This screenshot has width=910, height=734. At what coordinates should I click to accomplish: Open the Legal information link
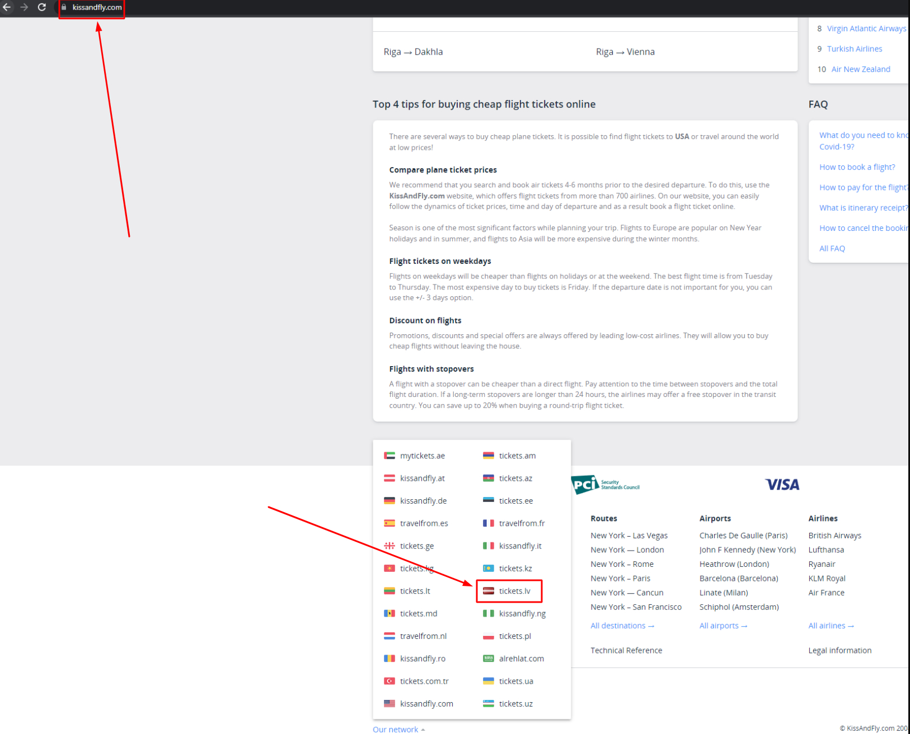[839, 650]
